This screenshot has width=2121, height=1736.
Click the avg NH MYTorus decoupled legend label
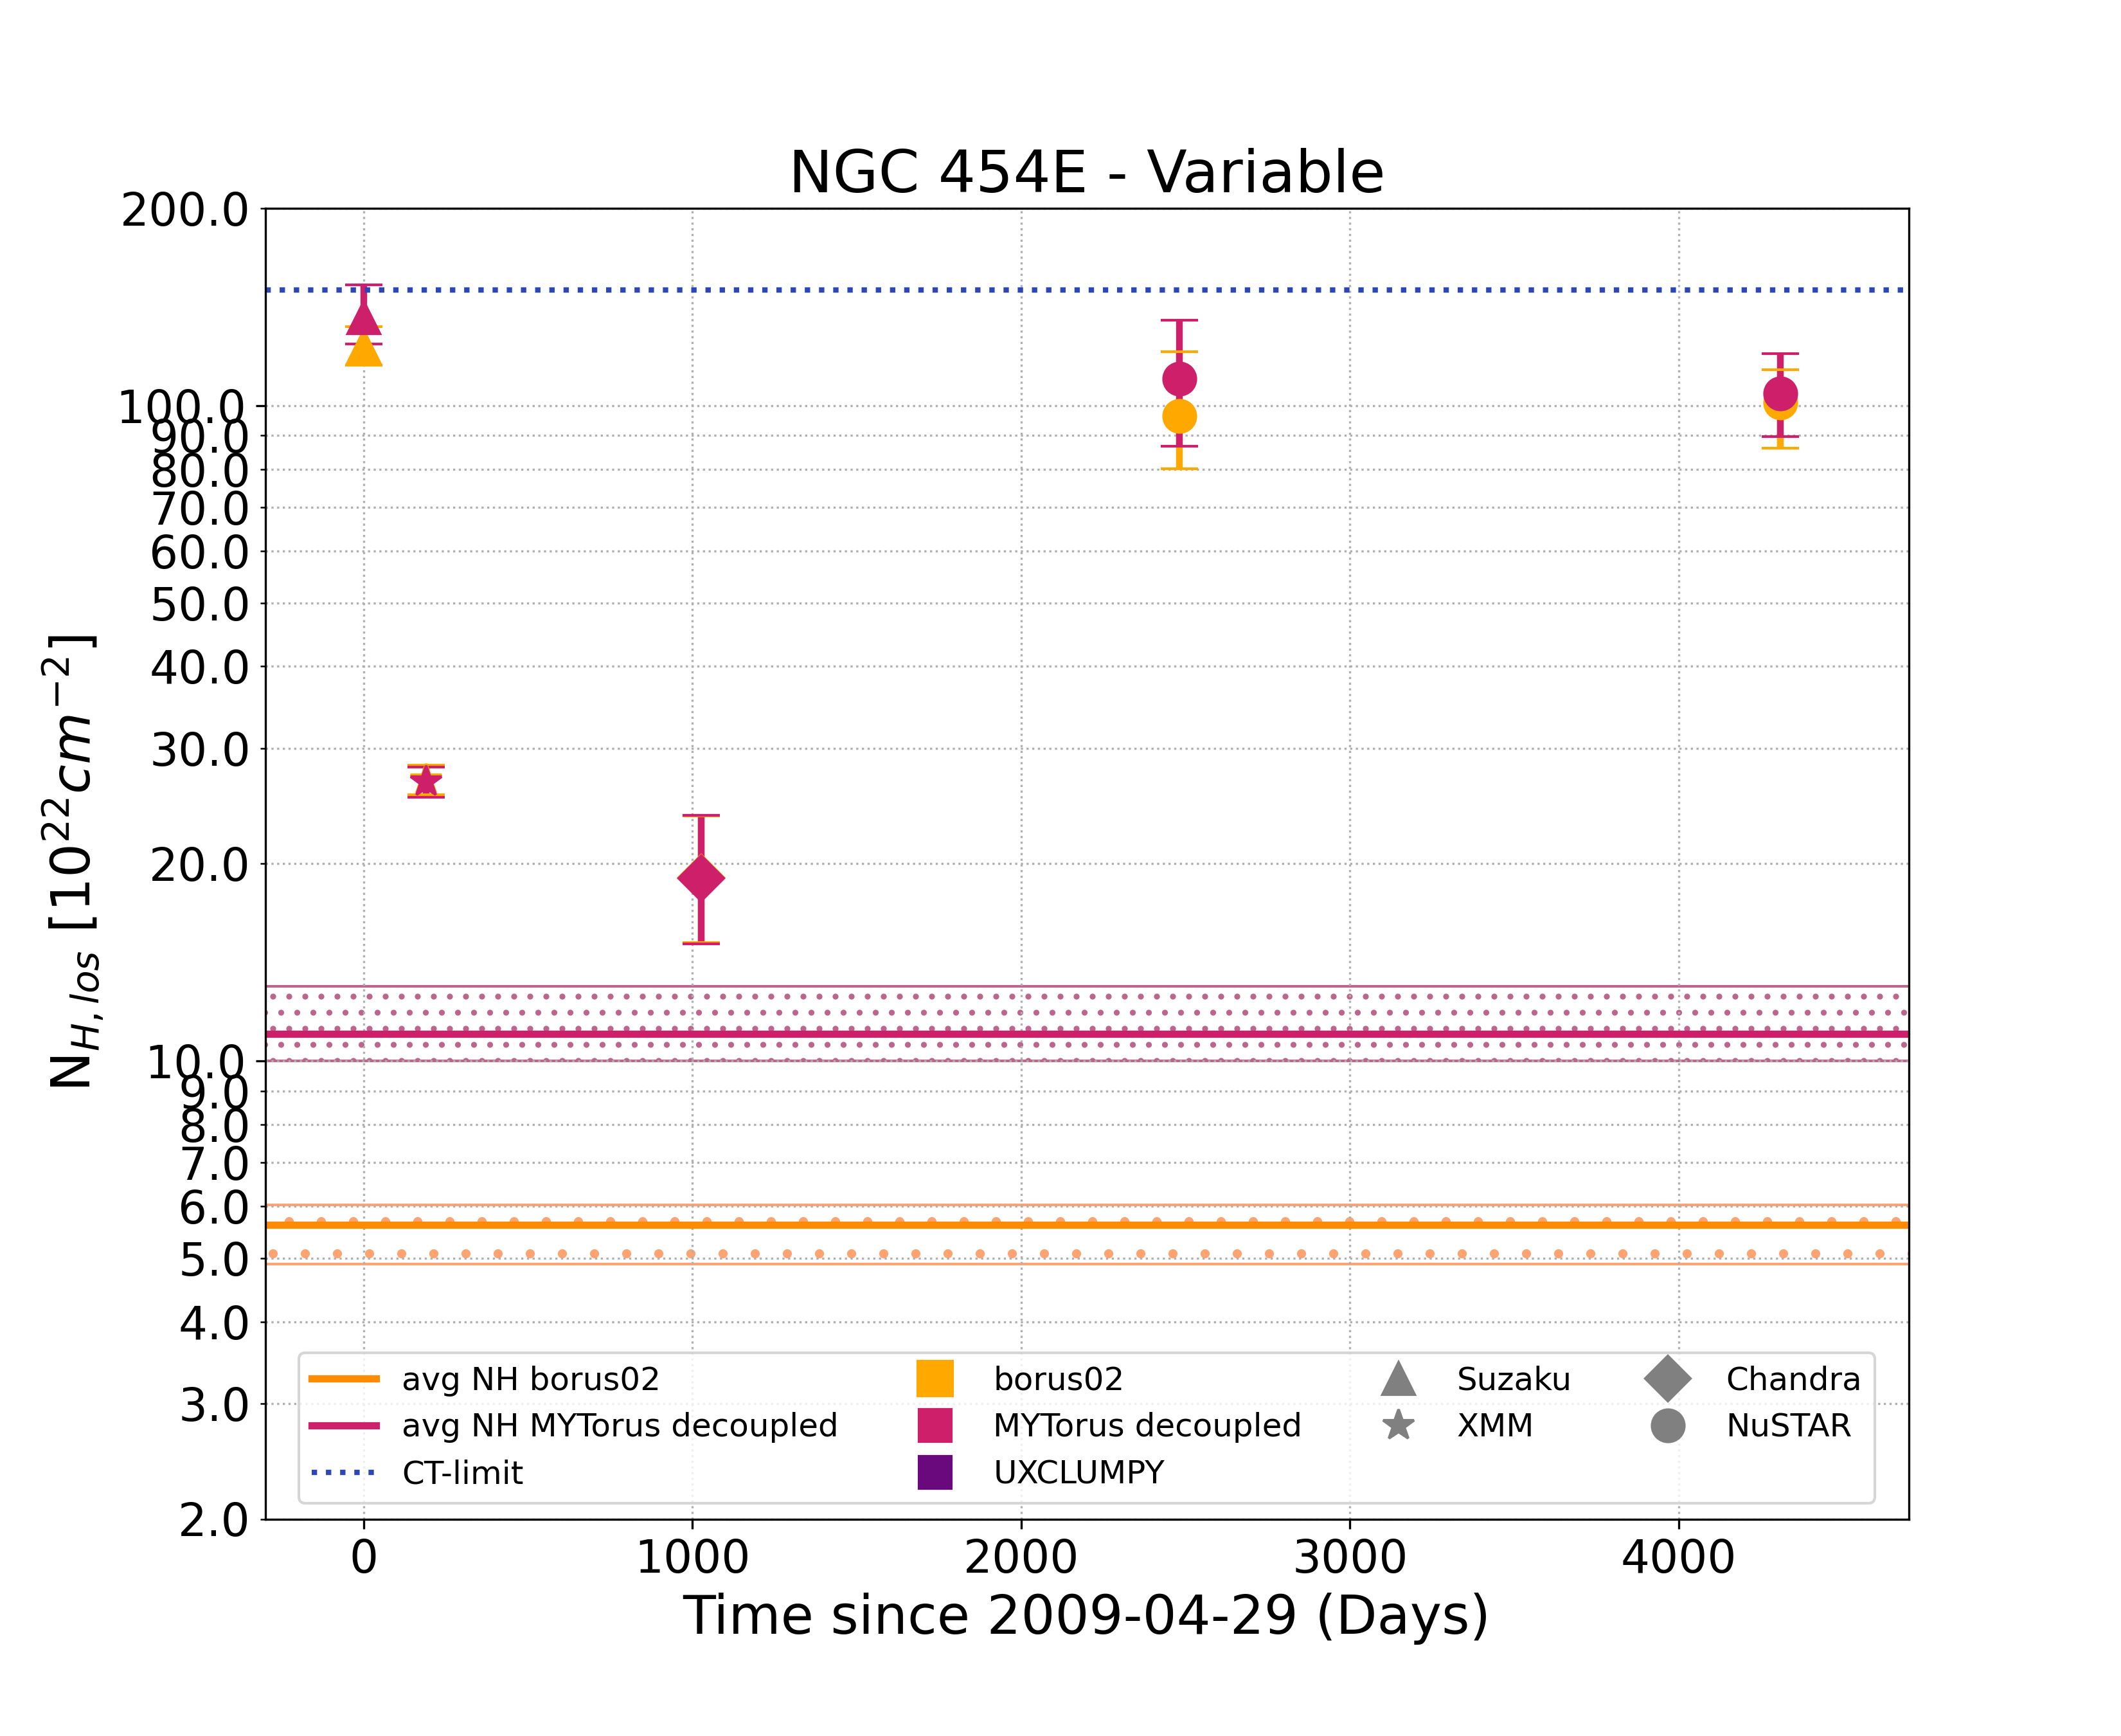tap(620, 1425)
